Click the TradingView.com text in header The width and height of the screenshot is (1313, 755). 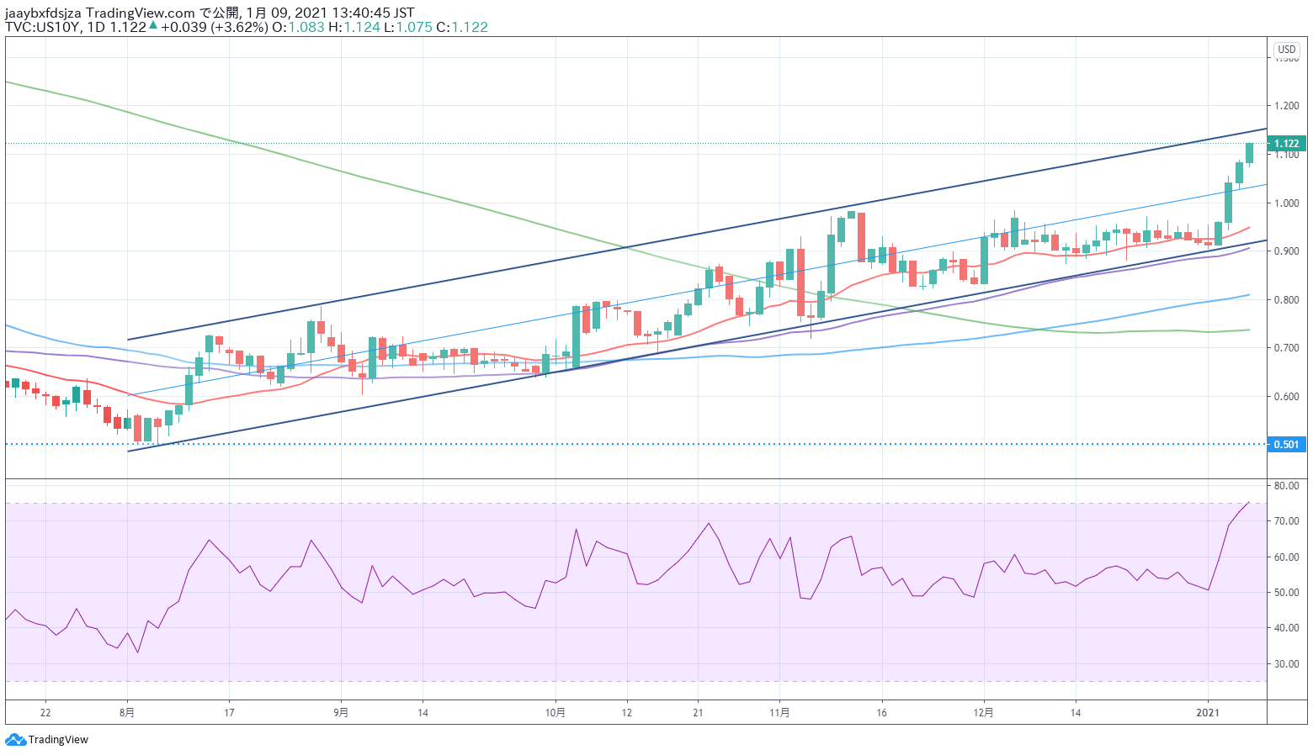(x=141, y=13)
